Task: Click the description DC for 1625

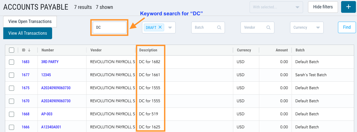Action: click(x=150, y=127)
